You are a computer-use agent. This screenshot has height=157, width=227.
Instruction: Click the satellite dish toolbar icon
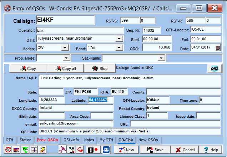62,150
